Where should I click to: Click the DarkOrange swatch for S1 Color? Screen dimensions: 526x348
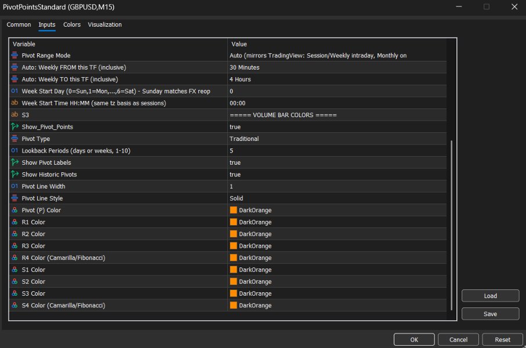(x=234, y=270)
